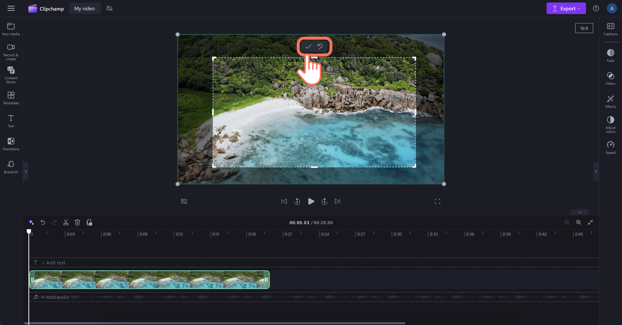Viewport: 622px width, 325px height.
Task: Open the Brand kit tab
Action: [x=11, y=167]
